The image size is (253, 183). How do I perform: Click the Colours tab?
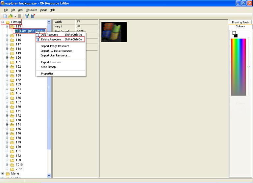pos(240,26)
